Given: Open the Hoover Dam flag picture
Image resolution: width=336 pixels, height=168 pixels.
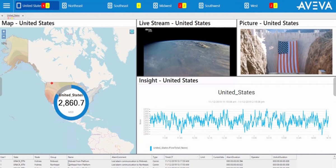Looking at the screenshot, I should (286, 52).
